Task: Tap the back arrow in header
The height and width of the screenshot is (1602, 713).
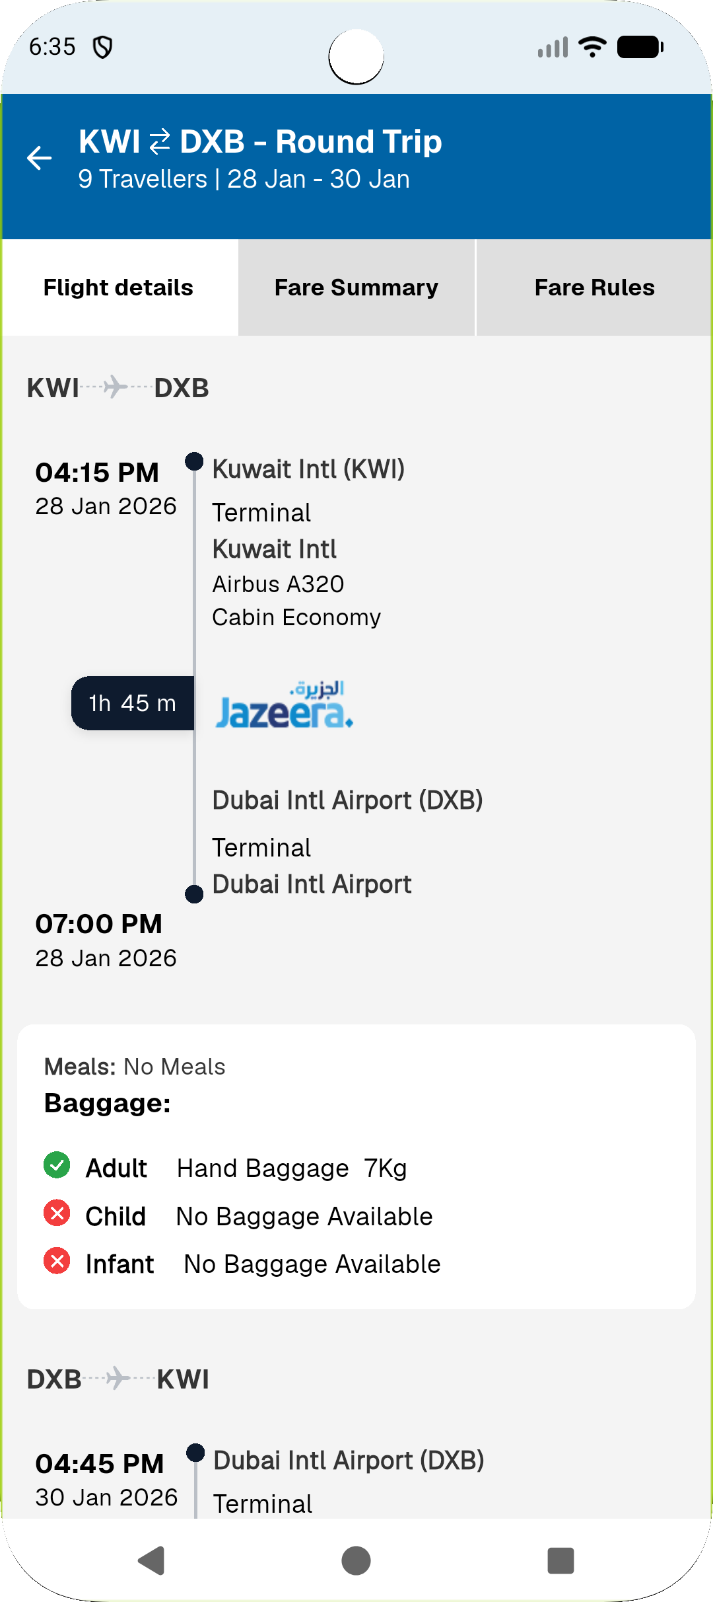Action: (40, 158)
